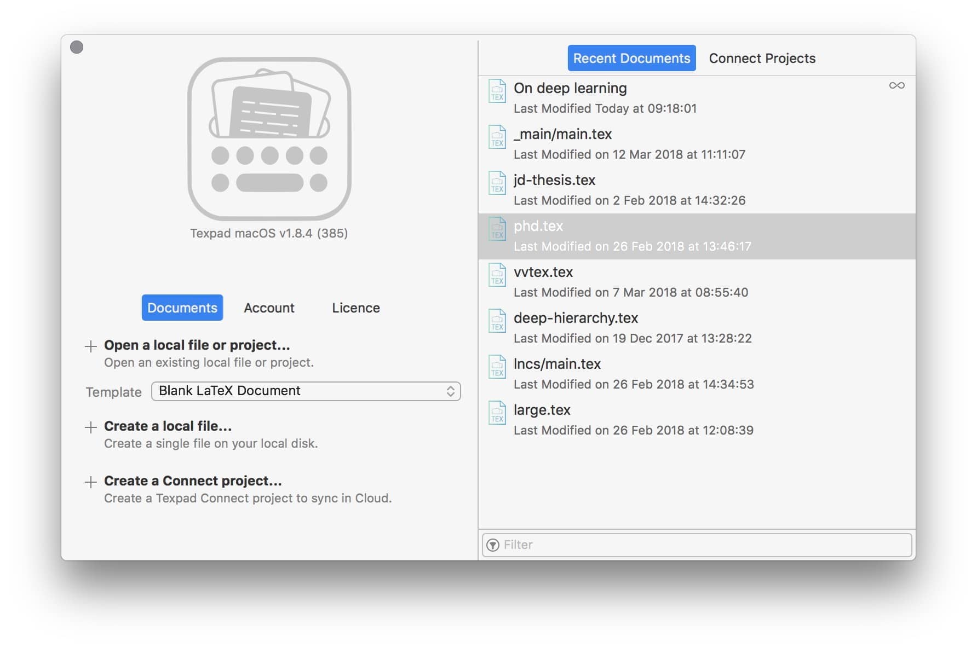The height and width of the screenshot is (648, 977).
Task: Click 'Last Modified Today at 09:18:01'
Action: [x=605, y=109]
